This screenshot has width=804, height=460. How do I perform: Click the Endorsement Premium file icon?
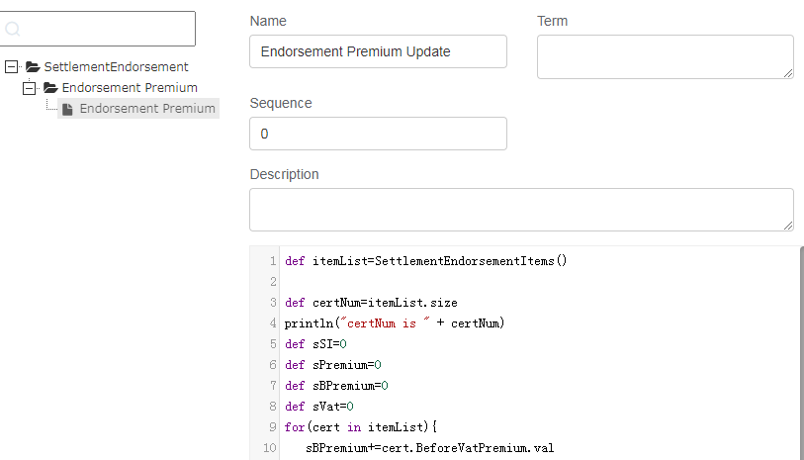coord(67,109)
